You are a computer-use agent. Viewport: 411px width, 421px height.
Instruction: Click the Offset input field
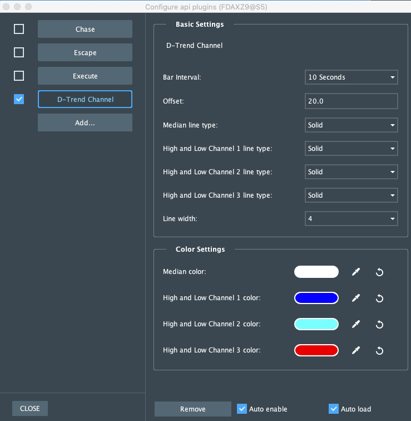[351, 101]
